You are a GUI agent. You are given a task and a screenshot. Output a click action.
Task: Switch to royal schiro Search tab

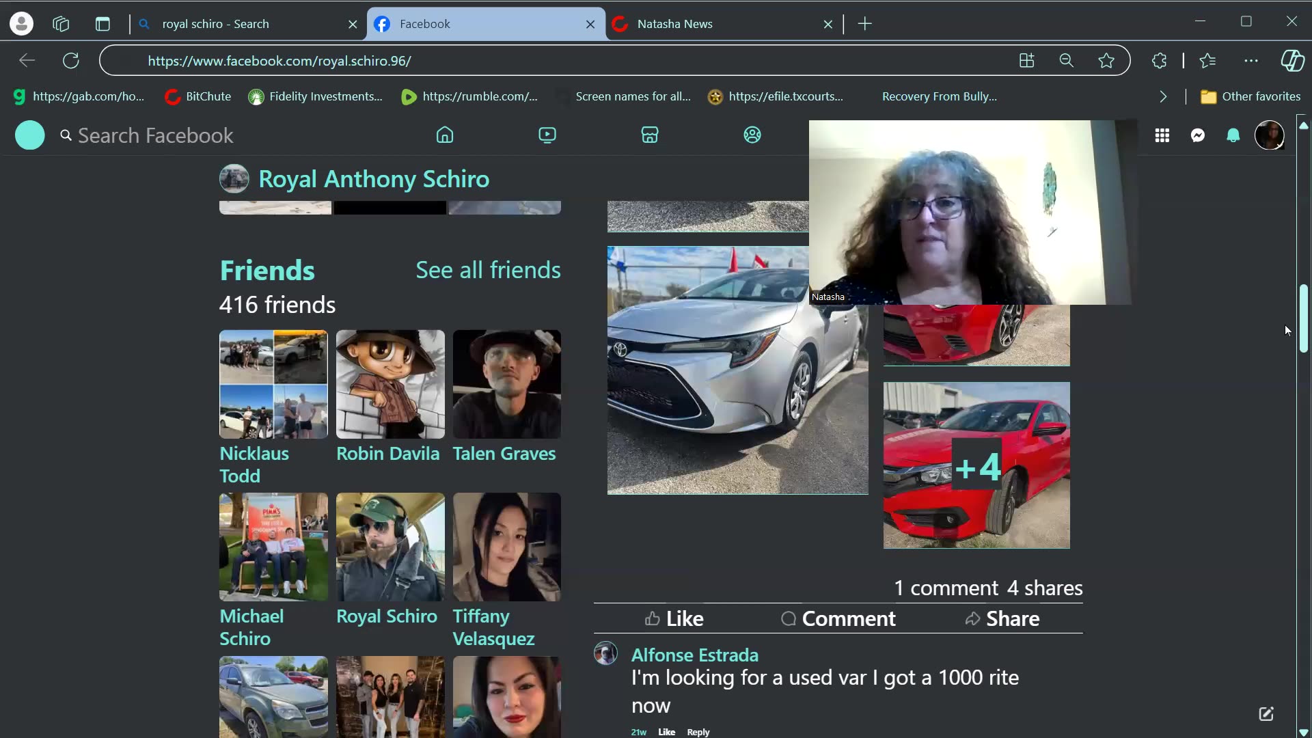[x=239, y=24]
